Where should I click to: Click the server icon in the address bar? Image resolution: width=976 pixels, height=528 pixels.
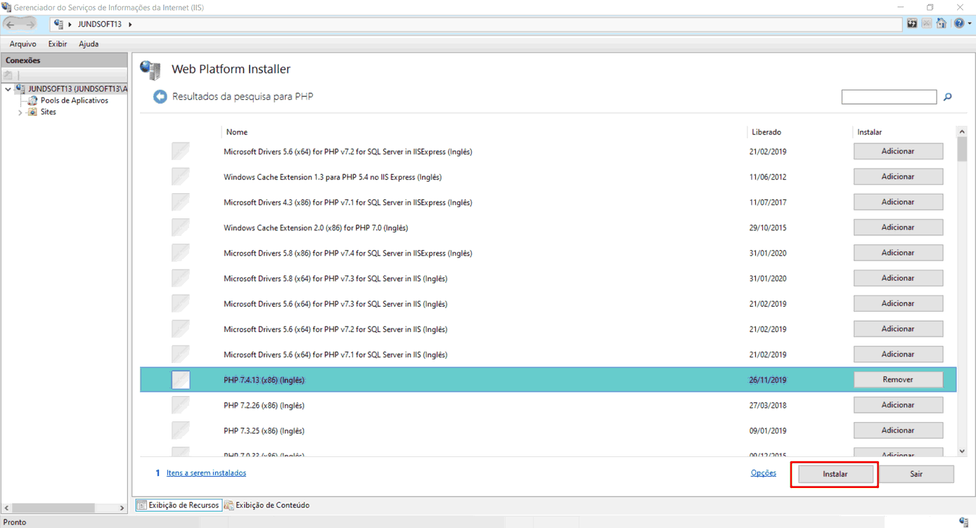59,24
